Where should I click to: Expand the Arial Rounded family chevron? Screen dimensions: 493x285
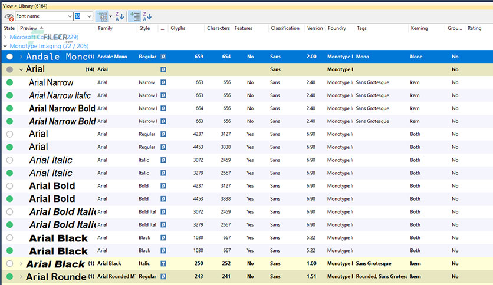[x=21, y=277]
